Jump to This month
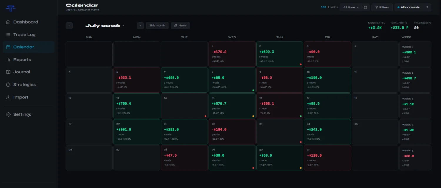The height and width of the screenshot is (188, 441). (157, 26)
